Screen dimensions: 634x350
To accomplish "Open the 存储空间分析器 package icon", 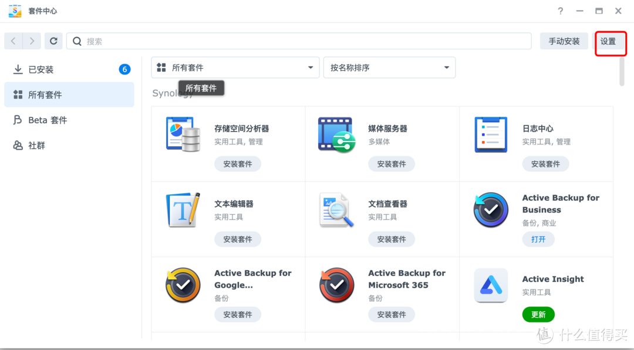I will 183,134.
